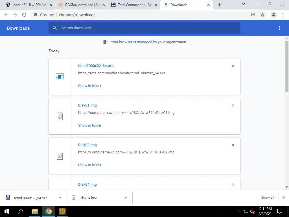Viewport: 289px width, 217px height.
Task: Click Show all downloads button
Action: [x=268, y=198]
